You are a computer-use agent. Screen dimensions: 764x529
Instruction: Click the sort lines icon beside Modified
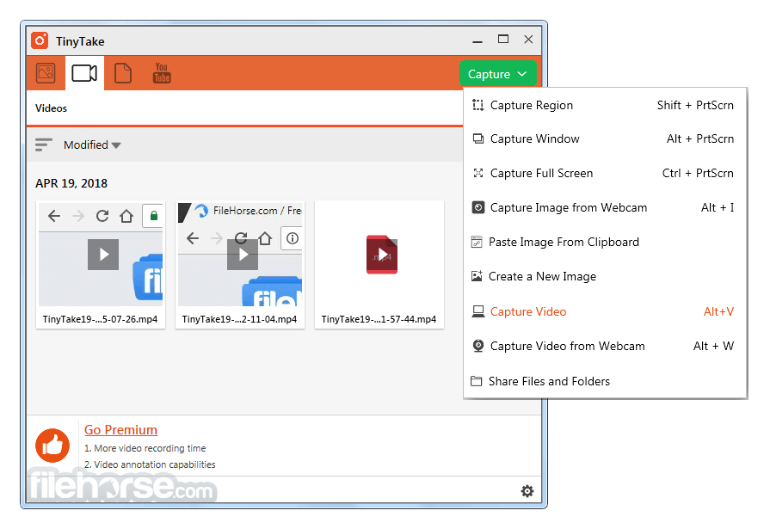pos(43,145)
